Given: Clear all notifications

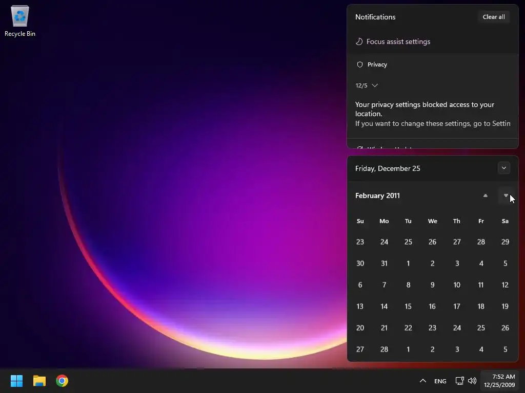Looking at the screenshot, I should (494, 17).
